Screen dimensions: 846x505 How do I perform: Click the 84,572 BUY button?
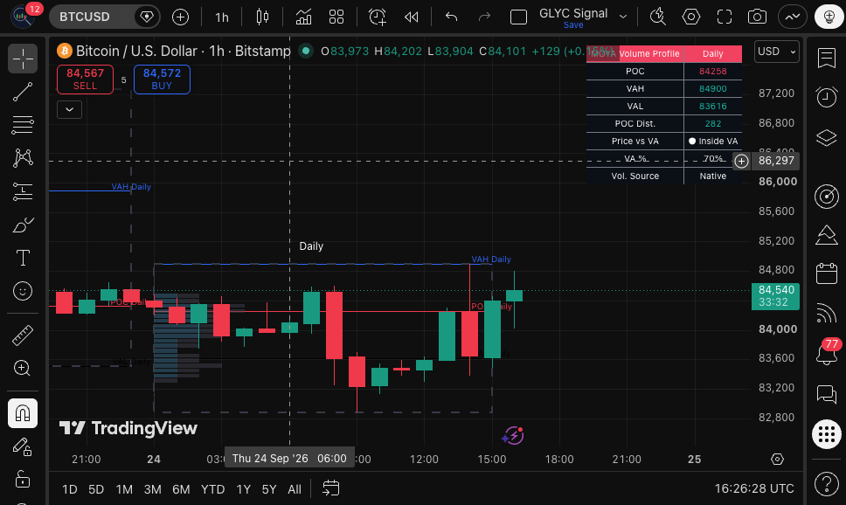[162, 80]
